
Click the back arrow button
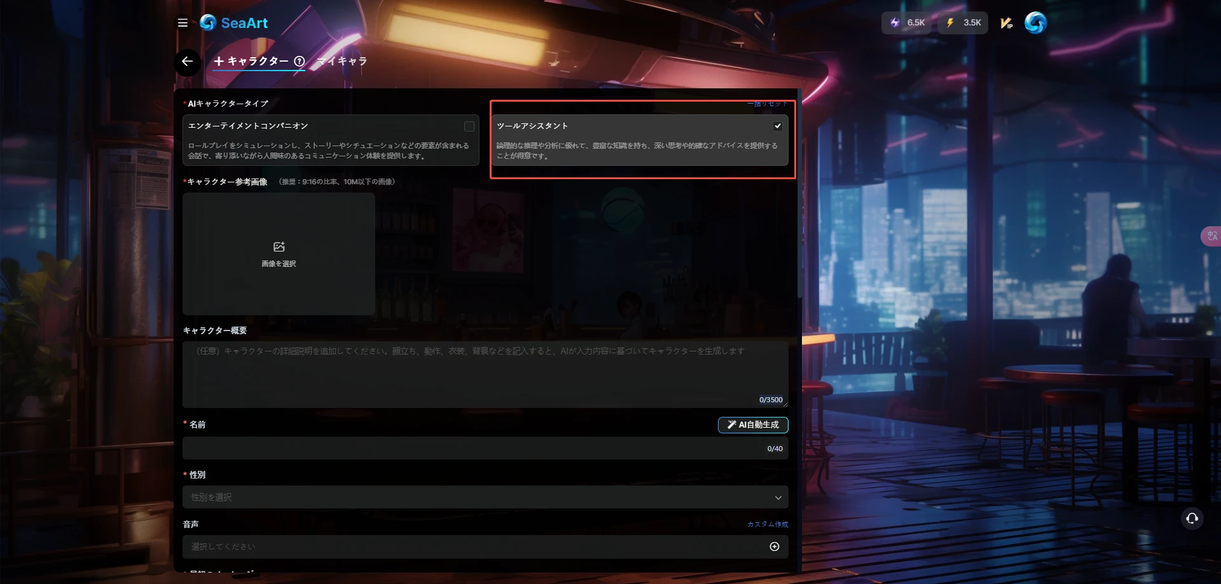(x=187, y=62)
